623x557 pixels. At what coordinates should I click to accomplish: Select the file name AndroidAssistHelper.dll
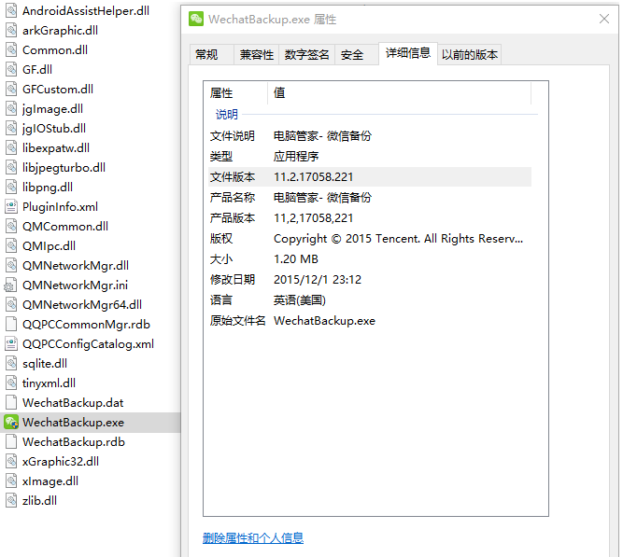(86, 10)
